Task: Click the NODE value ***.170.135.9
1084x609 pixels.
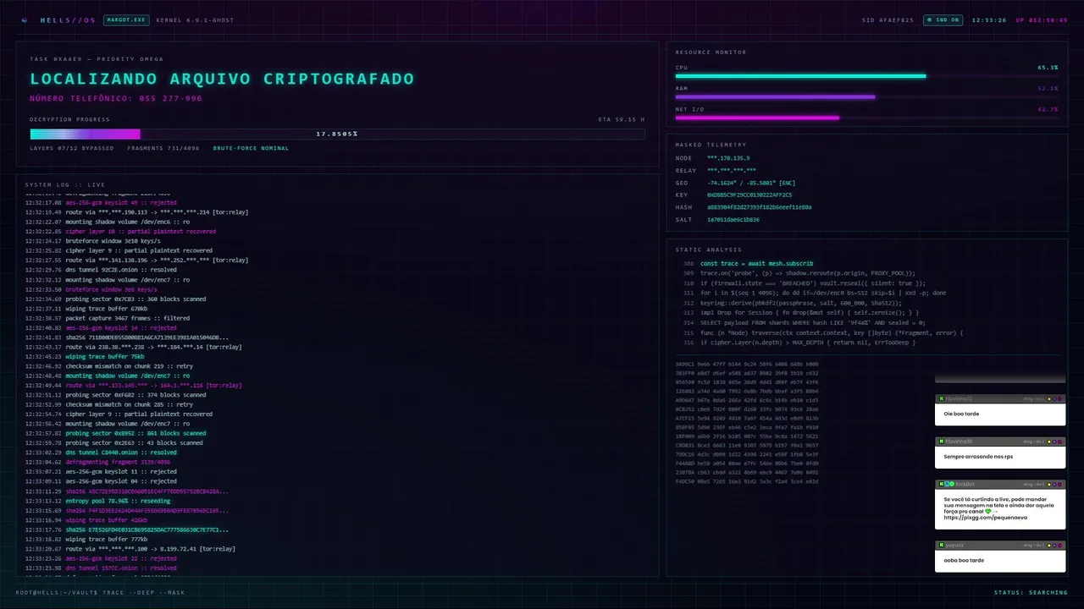Action: click(x=728, y=158)
